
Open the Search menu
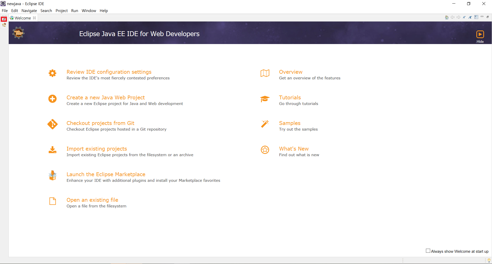(46, 10)
